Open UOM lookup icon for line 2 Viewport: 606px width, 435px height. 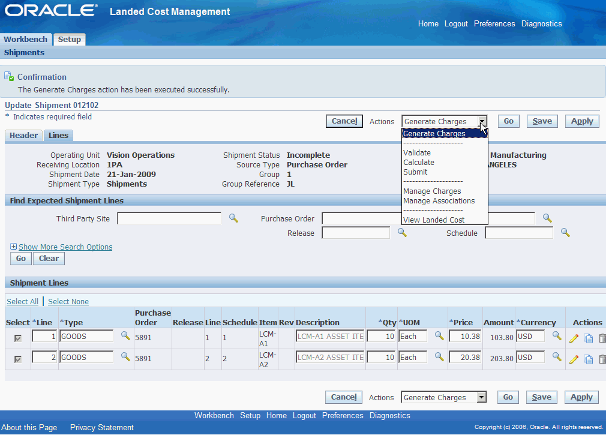click(439, 356)
